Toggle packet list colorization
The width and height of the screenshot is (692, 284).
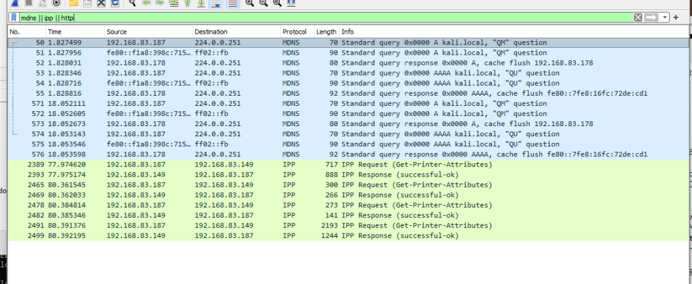232,3
